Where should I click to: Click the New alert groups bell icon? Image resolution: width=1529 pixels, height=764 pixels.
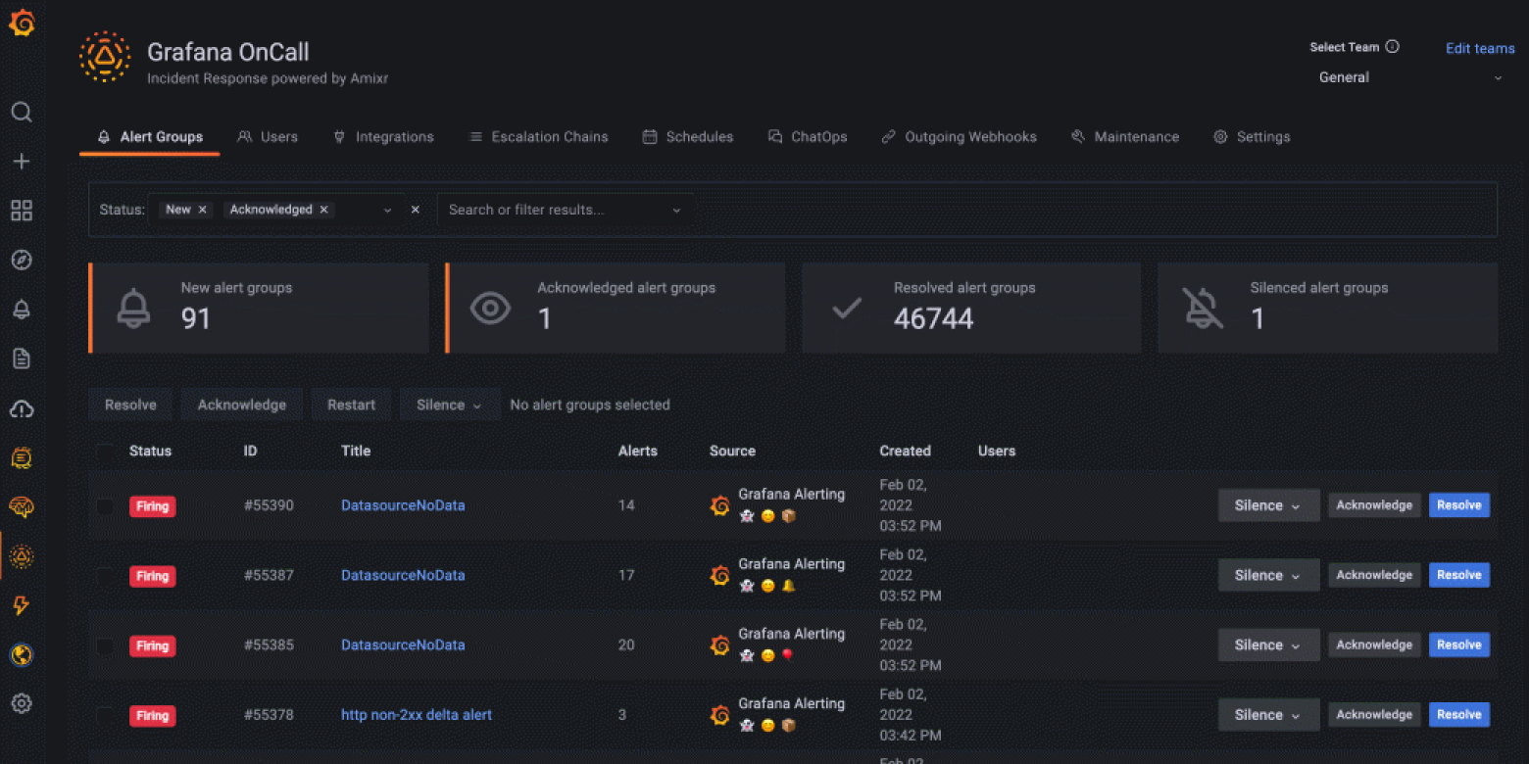[132, 308]
